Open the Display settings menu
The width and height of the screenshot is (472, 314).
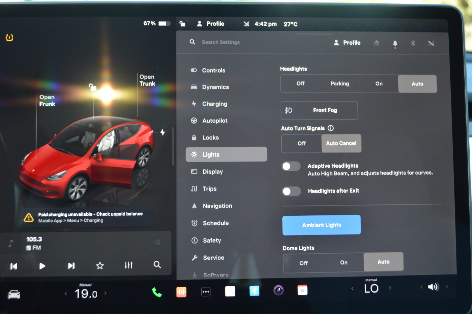212,172
